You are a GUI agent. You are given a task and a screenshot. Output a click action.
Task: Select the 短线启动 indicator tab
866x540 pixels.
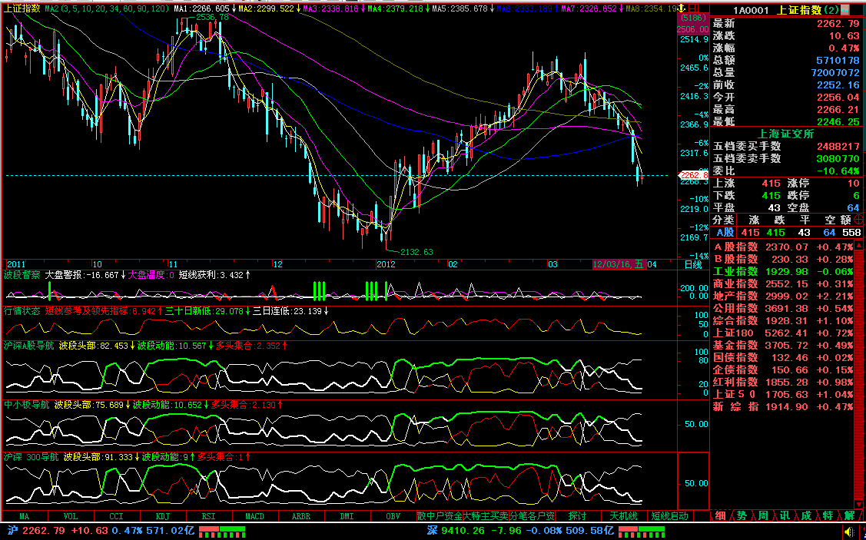(669, 516)
